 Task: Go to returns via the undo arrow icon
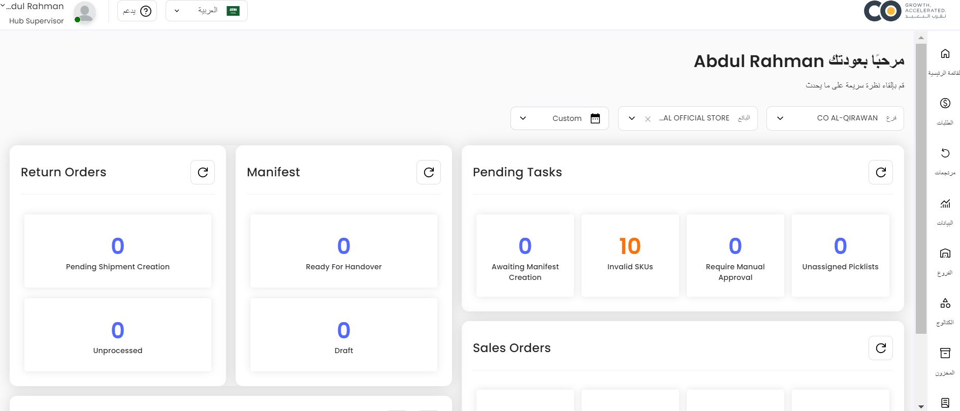click(945, 153)
